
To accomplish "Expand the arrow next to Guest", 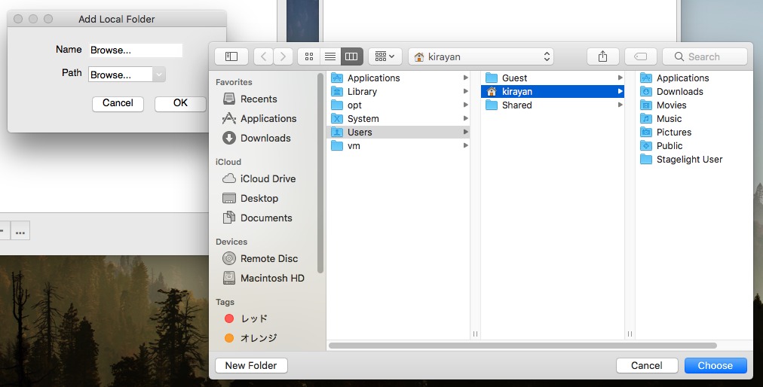I will (621, 78).
